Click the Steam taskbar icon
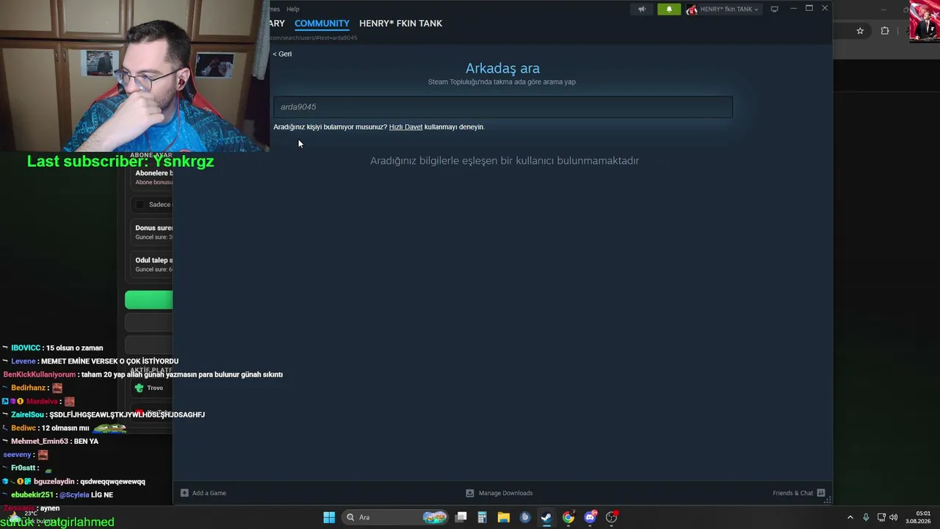Image resolution: width=940 pixels, height=529 pixels. click(x=546, y=517)
